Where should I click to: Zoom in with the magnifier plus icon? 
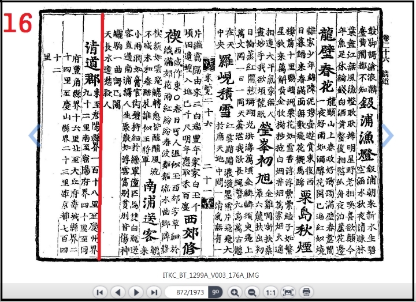pos(234,292)
